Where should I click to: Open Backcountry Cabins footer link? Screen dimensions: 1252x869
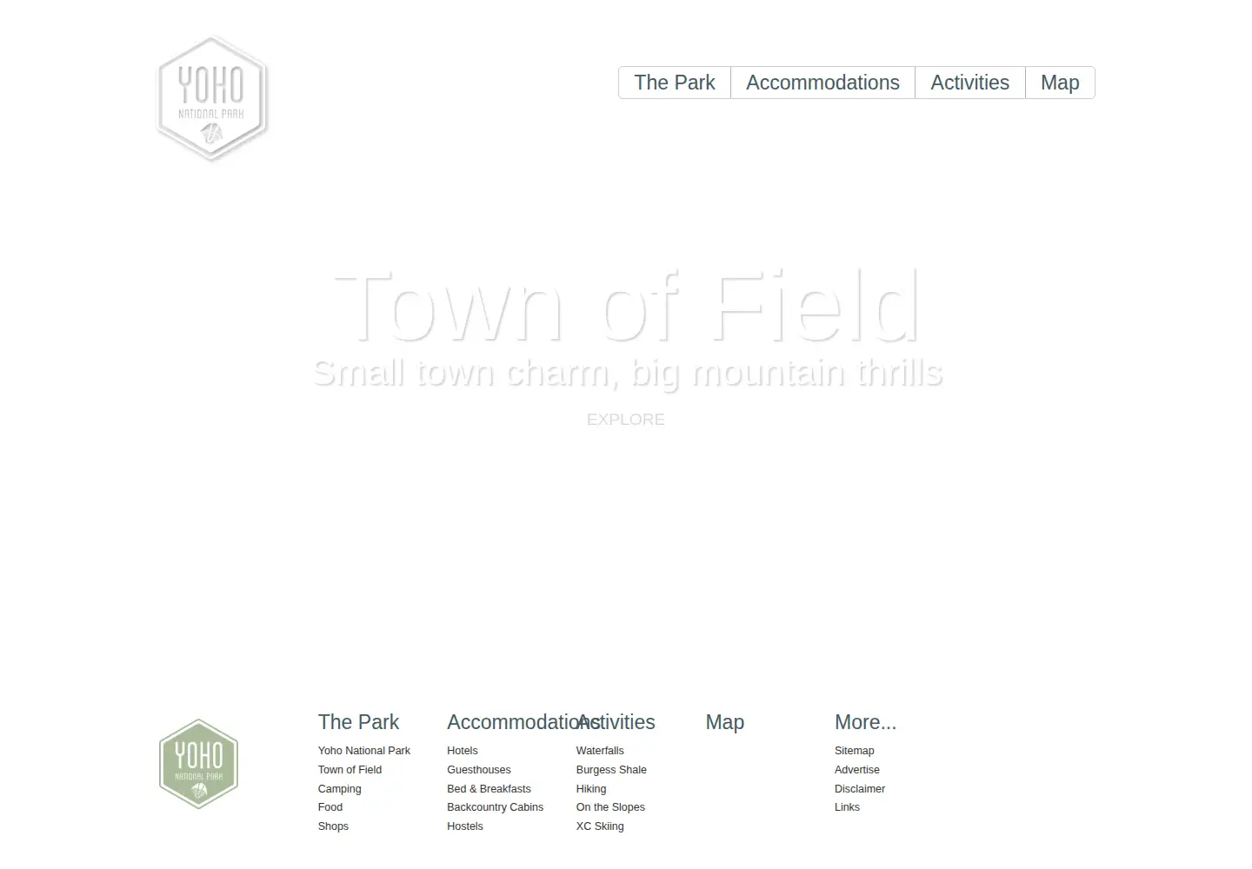click(496, 807)
